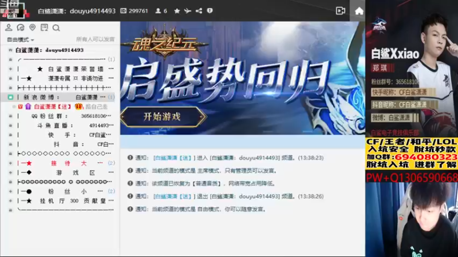Select user 白鲨潇潇【迷】 in channel list
Image resolution: width=458 pixels, height=257 pixels.
click(53, 107)
